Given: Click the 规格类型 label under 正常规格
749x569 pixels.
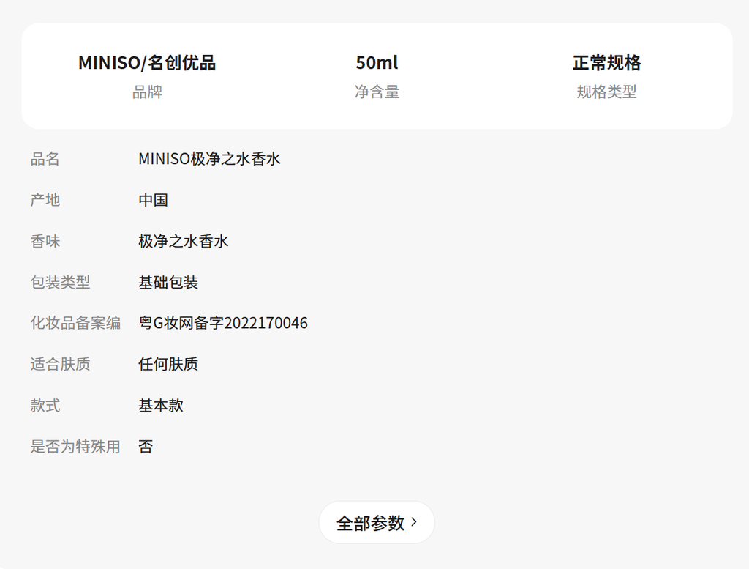Looking at the screenshot, I should [606, 92].
